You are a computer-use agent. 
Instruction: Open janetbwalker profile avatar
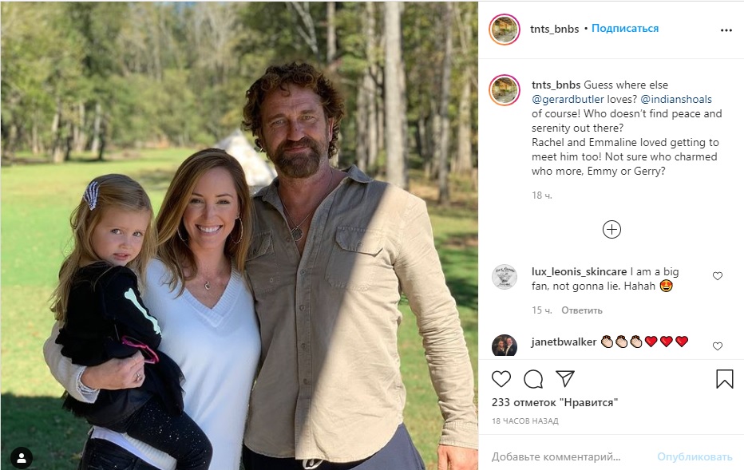coord(505,346)
